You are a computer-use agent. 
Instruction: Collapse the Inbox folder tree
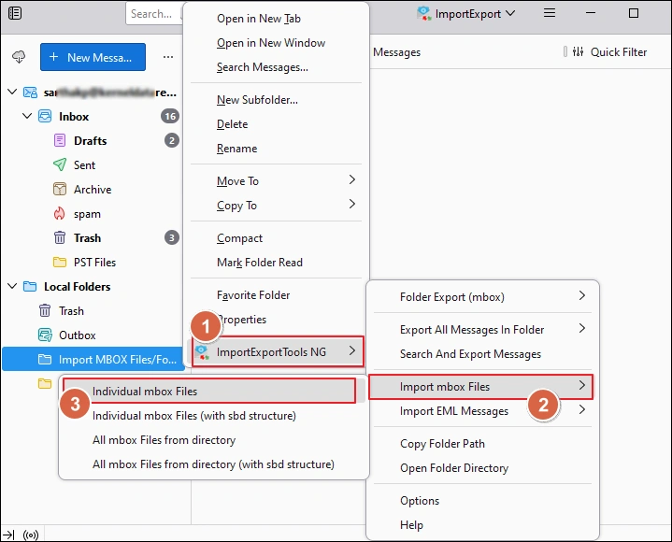[27, 116]
